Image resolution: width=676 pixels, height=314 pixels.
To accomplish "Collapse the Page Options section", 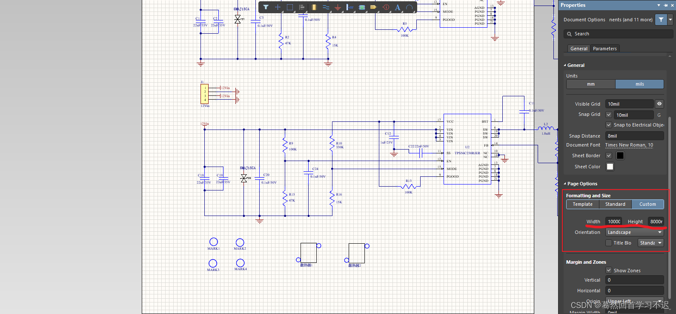I will click(x=565, y=184).
